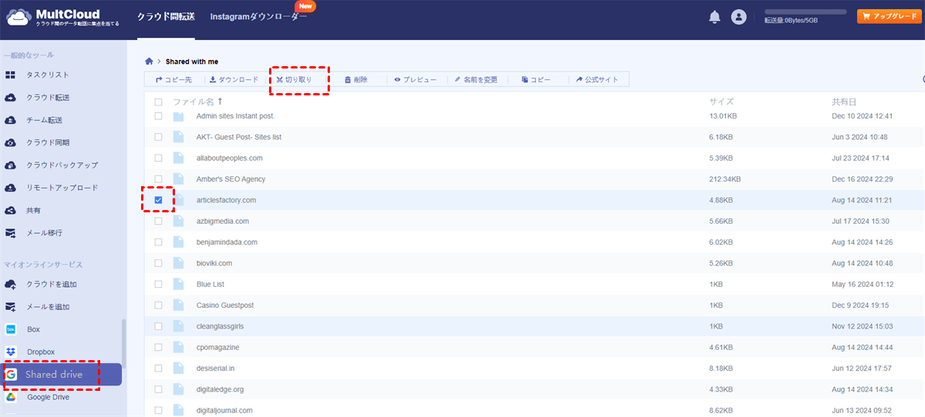Click the Box cloud icon in sidebar
The width and height of the screenshot is (925, 417).
(11, 329)
